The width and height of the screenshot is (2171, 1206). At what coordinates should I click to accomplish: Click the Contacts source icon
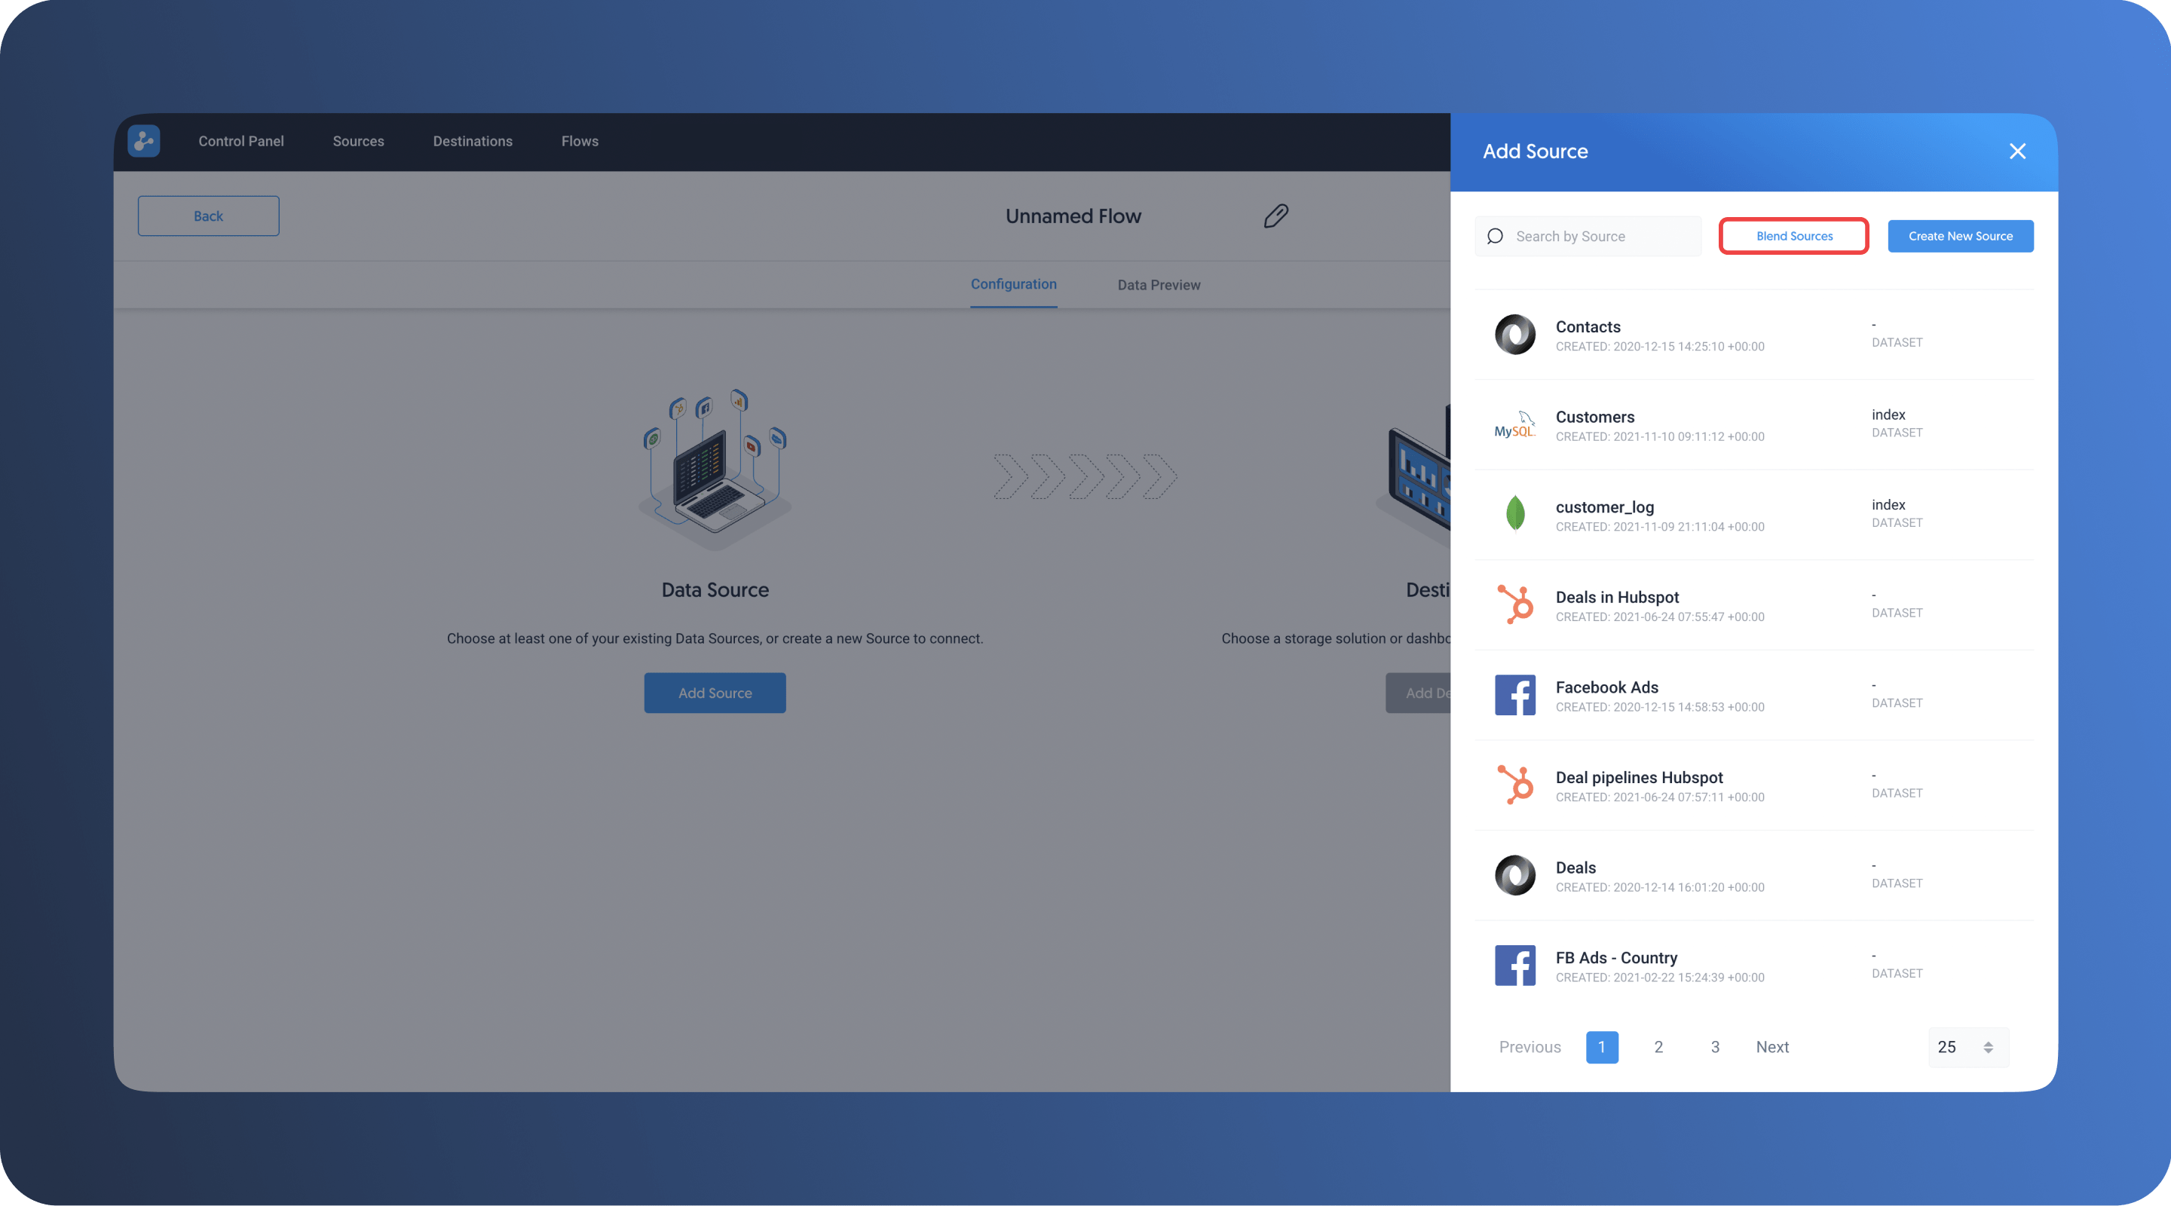1514,332
